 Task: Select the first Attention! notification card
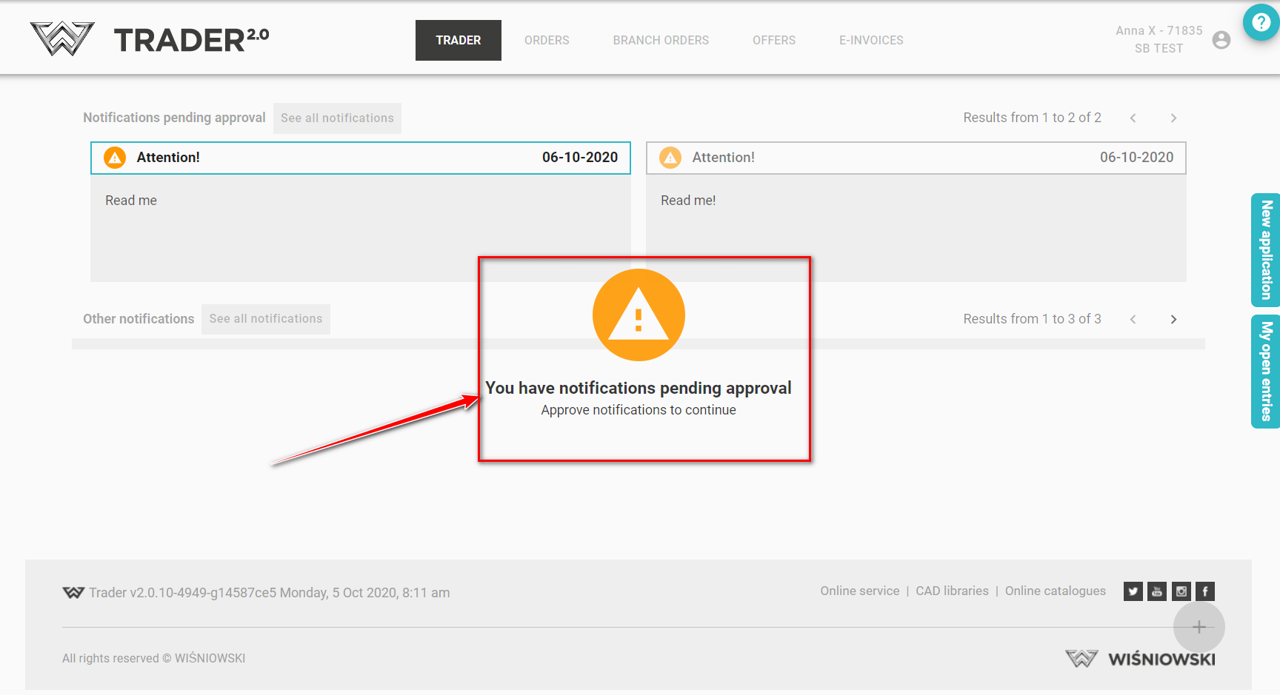coord(360,158)
